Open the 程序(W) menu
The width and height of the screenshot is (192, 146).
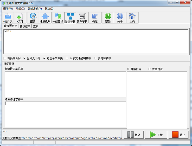click(x=8, y=9)
